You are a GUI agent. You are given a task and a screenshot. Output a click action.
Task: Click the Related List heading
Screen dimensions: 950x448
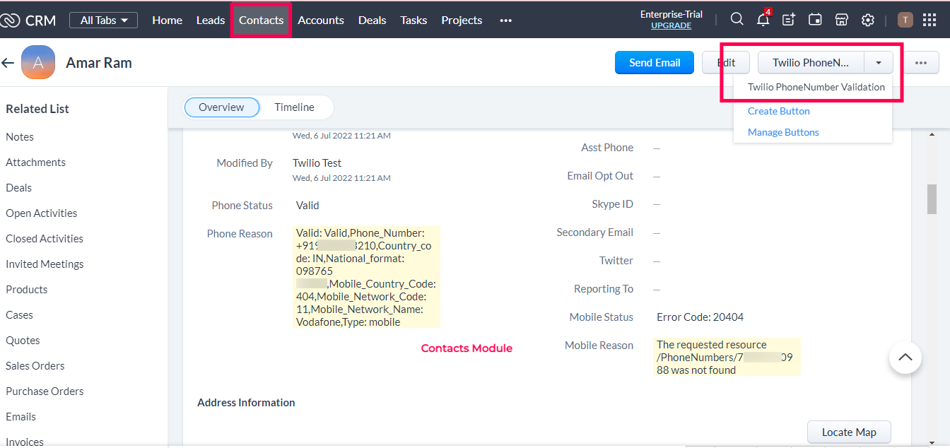coord(37,109)
